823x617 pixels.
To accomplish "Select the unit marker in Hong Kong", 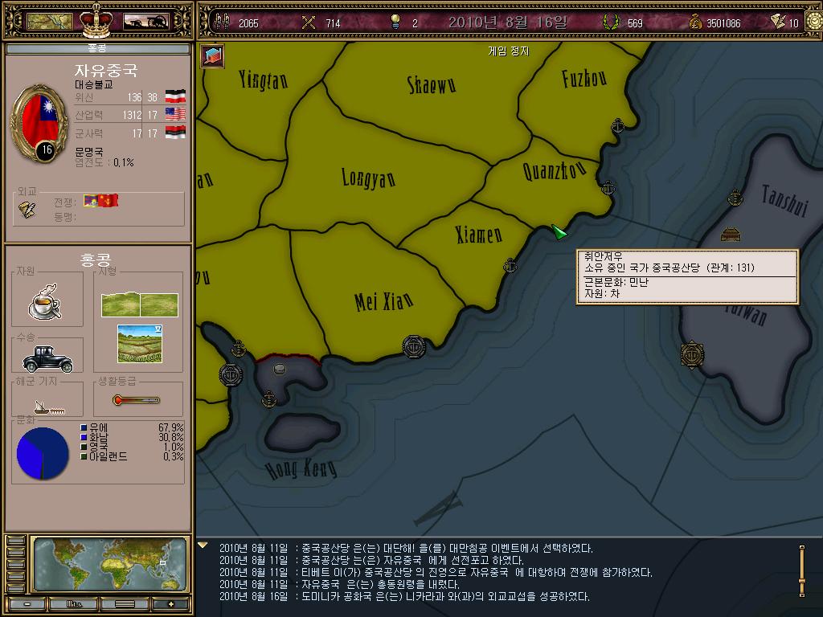I will [x=280, y=369].
